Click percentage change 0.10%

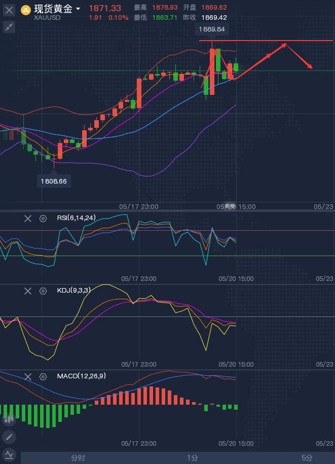pyautogui.click(x=118, y=17)
